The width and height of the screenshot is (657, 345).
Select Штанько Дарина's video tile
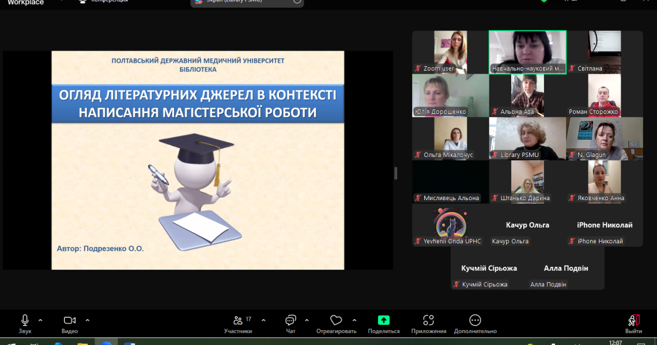tap(527, 182)
